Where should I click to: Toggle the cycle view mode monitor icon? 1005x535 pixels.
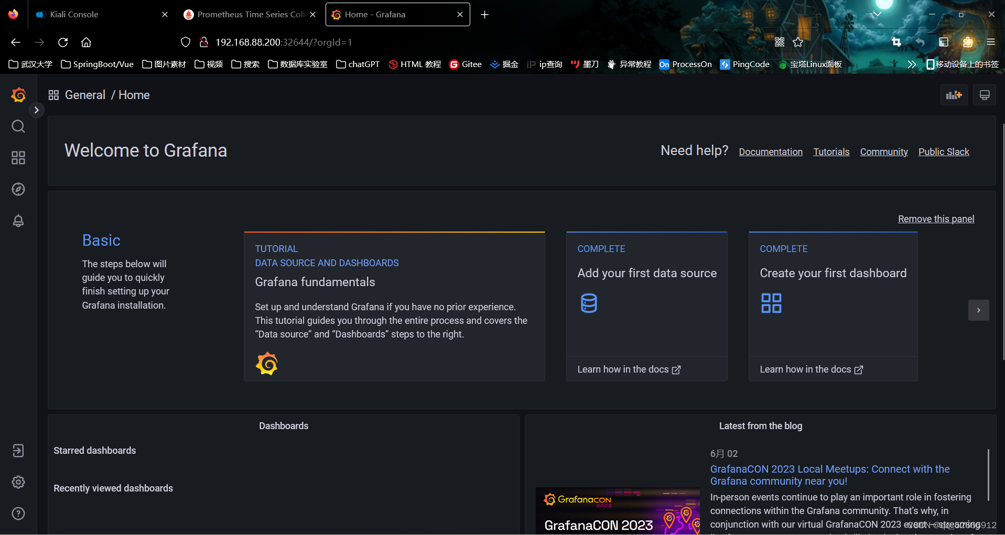tap(985, 95)
